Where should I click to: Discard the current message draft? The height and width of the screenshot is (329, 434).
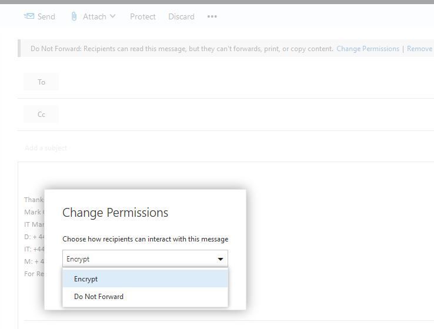click(181, 16)
